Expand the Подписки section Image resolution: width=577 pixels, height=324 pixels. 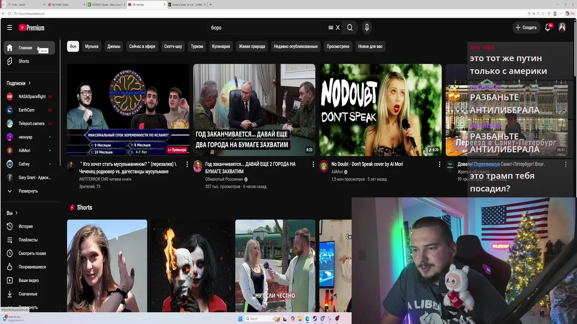click(x=19, y=83)
